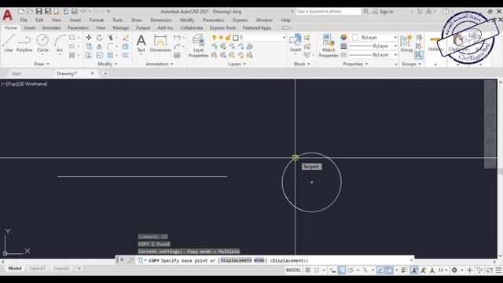Select the Polyline tool
Image resolution: width=503 pixels, height=283 pixels.
[24, 43]
